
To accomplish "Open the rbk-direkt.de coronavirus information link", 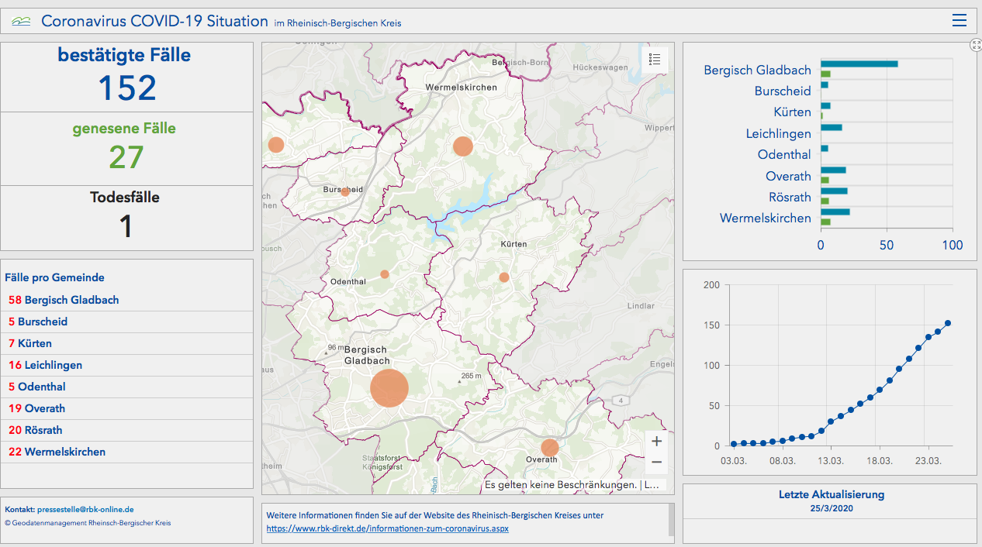I will 388,528.
